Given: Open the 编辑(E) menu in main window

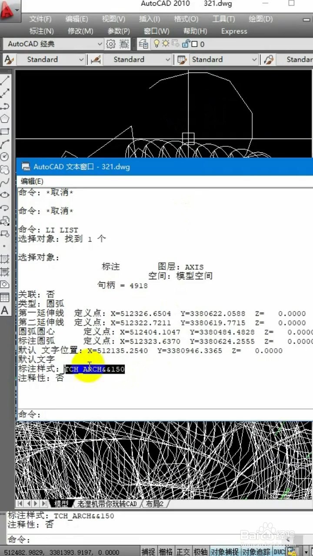Looking at the screenshot, I should coord(77,19).
